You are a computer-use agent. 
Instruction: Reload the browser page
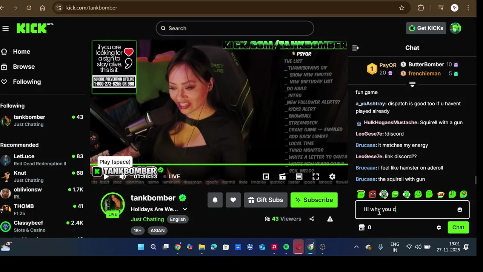coord(29,8)
